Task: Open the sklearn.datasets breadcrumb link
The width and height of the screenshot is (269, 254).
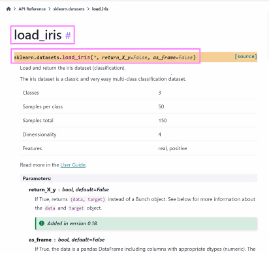Action: point(69,9)
